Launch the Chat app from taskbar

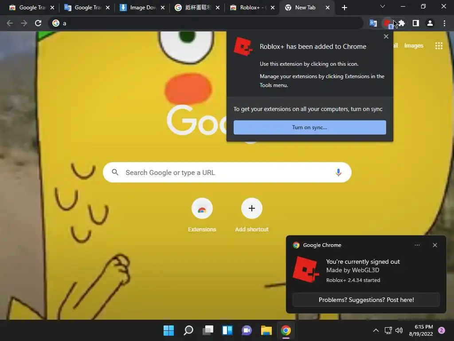click(x=247, y=330)
